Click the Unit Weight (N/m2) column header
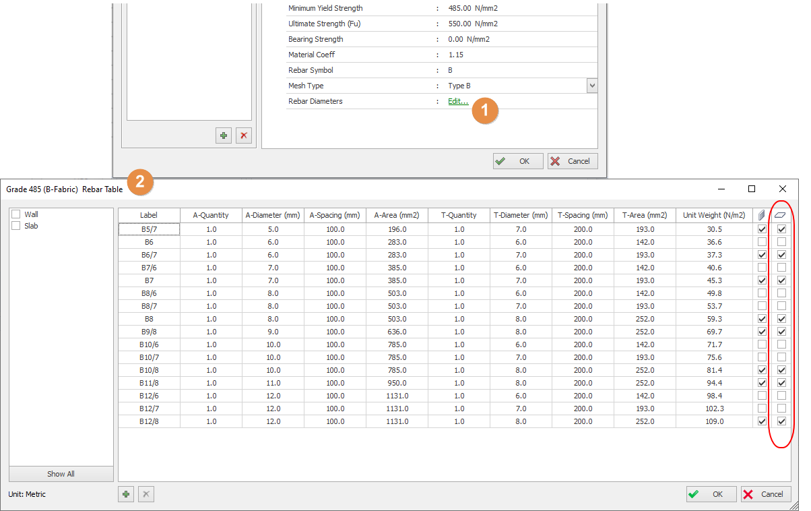 pyautogui.click(x=714, y=215)
